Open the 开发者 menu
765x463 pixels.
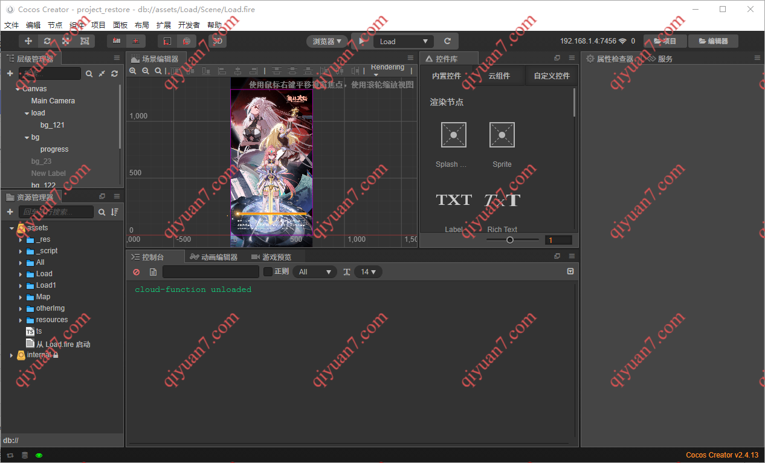(x=189, y=25)
